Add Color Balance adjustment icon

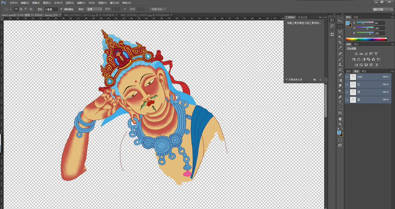click(x=359, y=60)
